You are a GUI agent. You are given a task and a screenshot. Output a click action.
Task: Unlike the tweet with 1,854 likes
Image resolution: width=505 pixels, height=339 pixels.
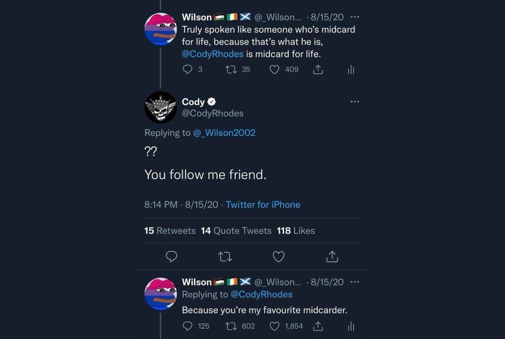click(x=274, y=326)
